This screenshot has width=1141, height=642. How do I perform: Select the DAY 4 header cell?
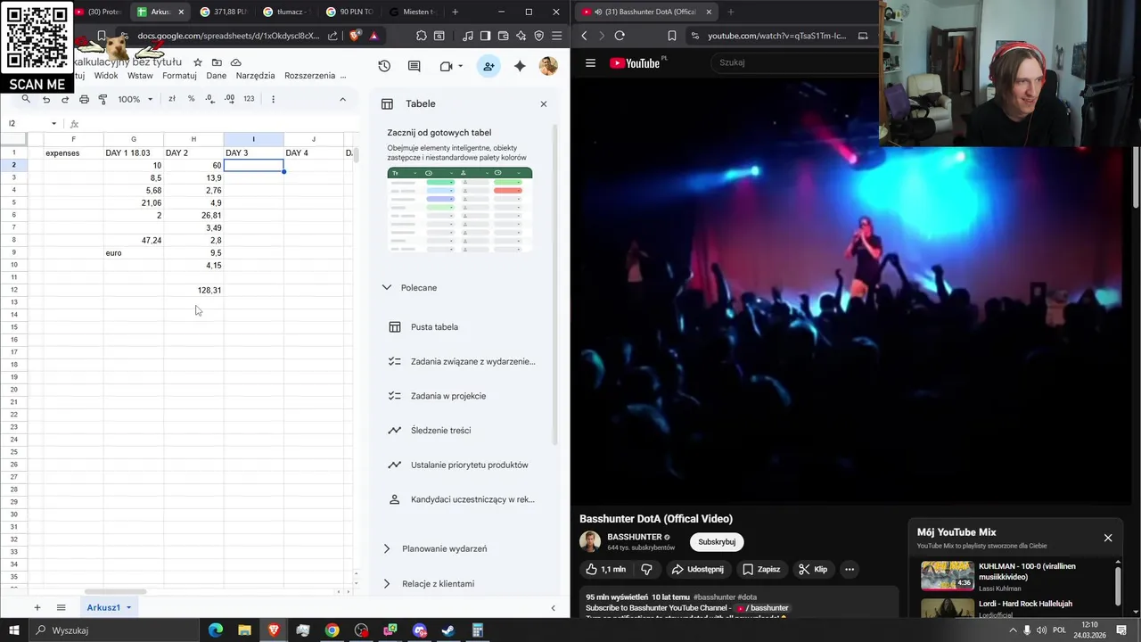pyautogui.click(x=313, y=152)
